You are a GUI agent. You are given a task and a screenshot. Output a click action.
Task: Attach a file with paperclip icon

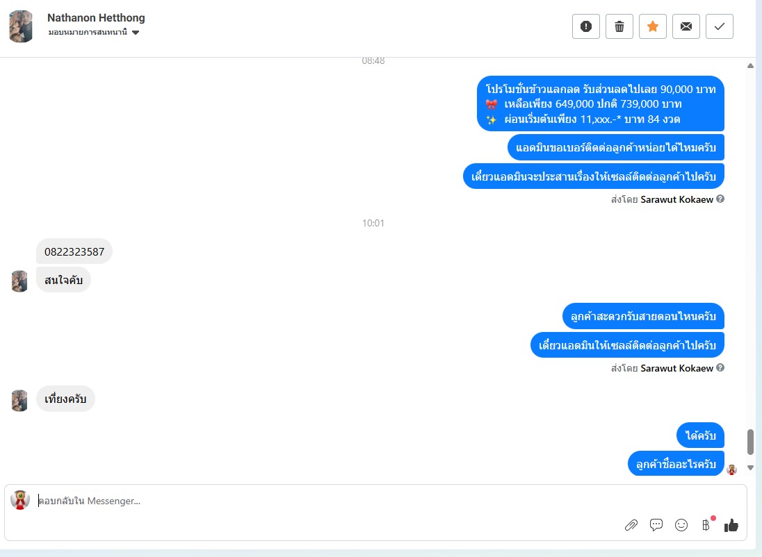click(631, 525)
